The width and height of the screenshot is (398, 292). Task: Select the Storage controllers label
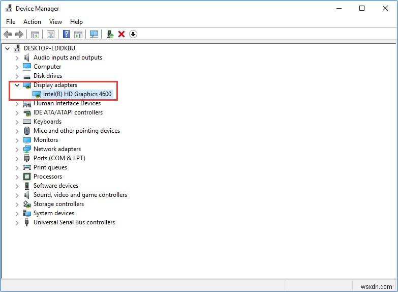click(58, 204)
